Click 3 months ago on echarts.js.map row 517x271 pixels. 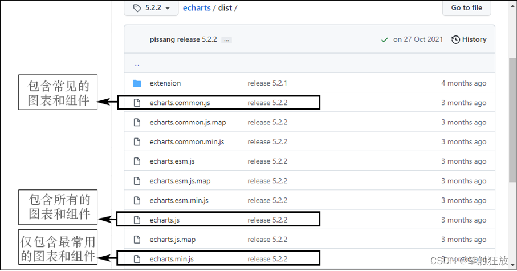[x=463, y=239]
